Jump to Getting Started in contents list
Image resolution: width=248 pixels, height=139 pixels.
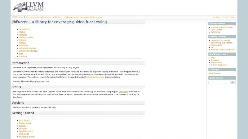(26, 37)
